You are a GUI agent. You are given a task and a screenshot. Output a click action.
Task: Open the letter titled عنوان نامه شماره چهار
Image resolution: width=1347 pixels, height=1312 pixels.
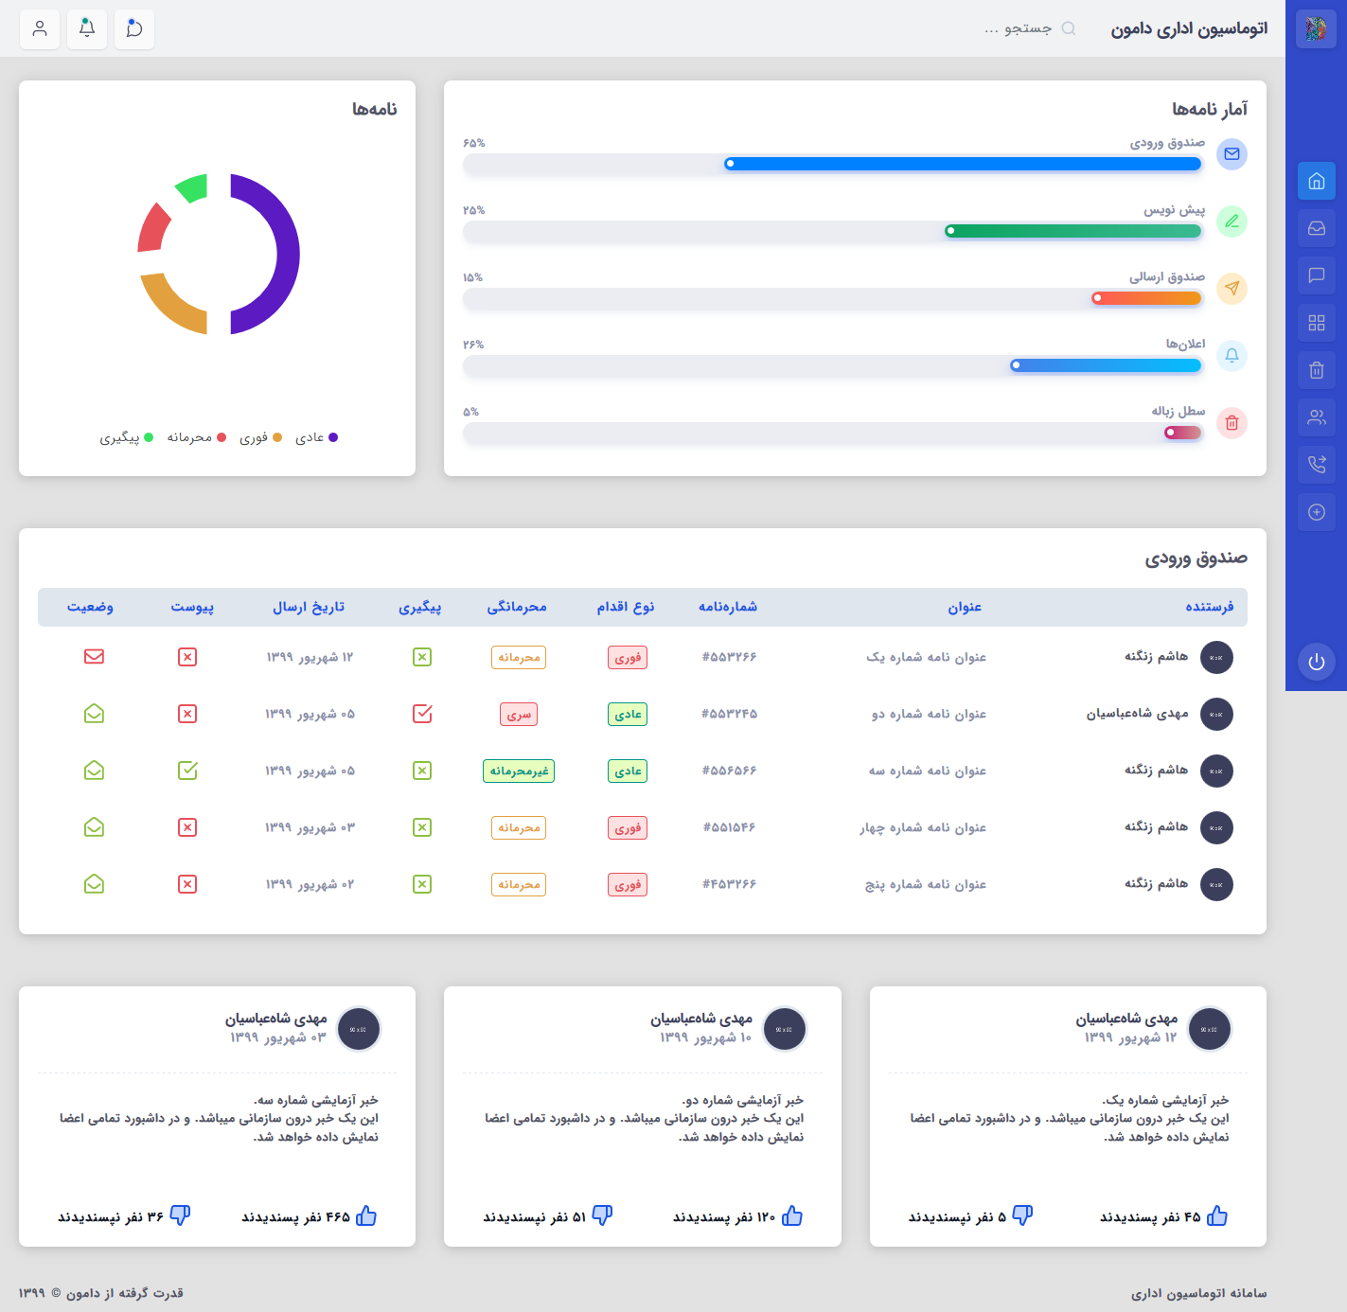pos(923,827)
